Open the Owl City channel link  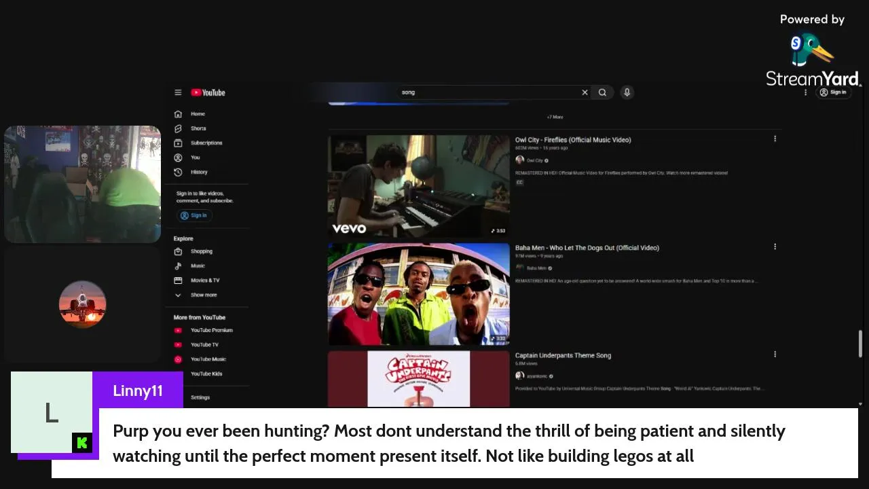click(535, 160)
